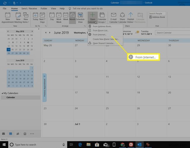Open Windows Start menu

point(4,144)
